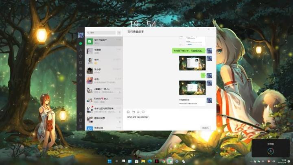This screenshot has width=293, height=165.
Task: Open the 中通快递 conversation
Action: (x=104, y=128)
